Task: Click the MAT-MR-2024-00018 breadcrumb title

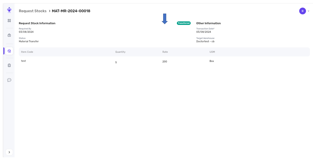Action: point(71,11)
